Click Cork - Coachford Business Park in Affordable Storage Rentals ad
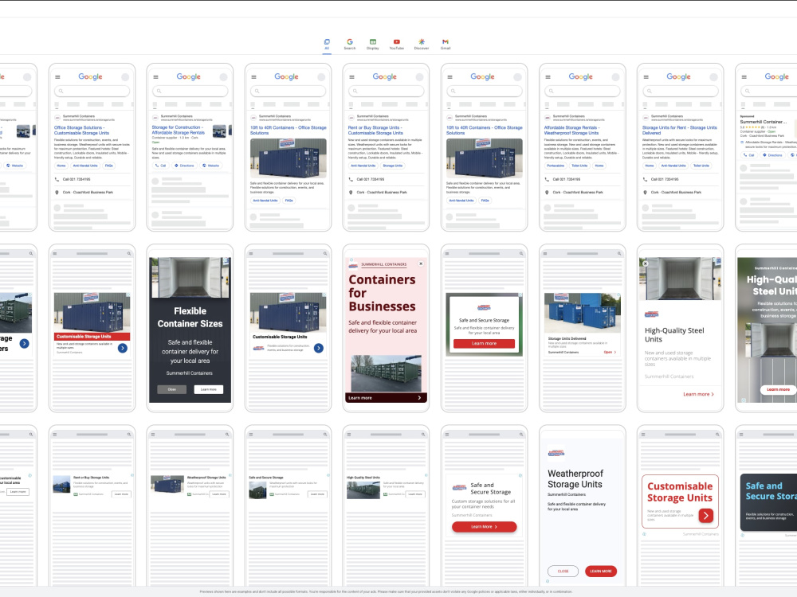Image resolution: width=797 pixels, height=597 pixels. (578, 193)
